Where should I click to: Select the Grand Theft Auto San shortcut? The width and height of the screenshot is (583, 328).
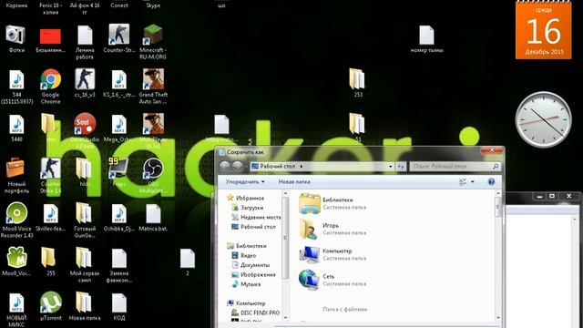click(153, 79)
